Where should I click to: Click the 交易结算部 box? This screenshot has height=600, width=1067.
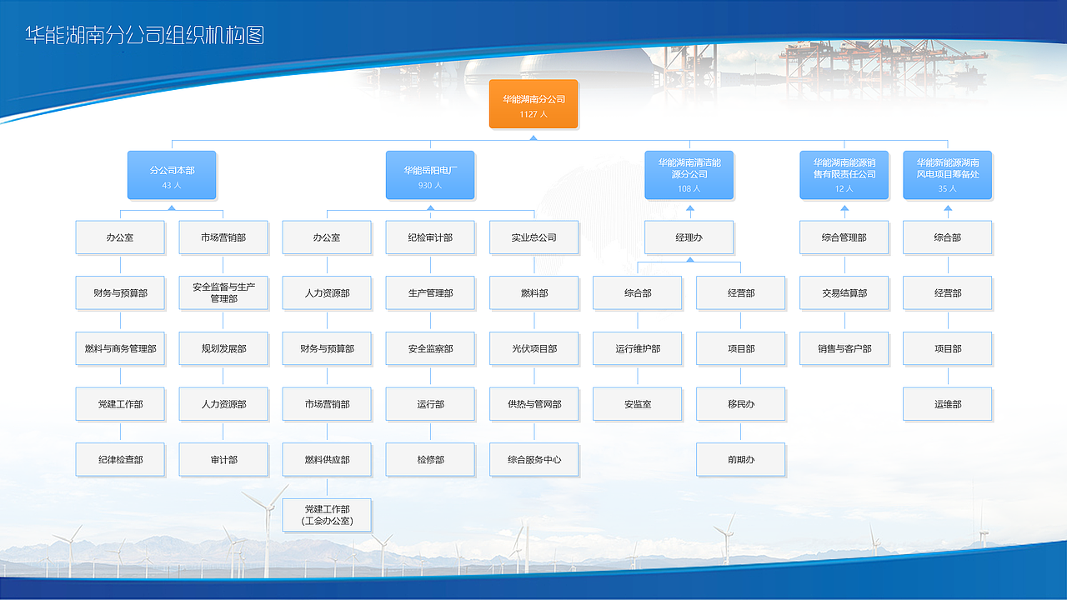pos(844,292)
